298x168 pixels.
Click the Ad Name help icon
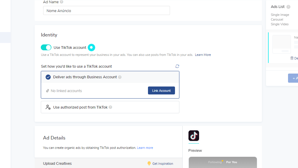tap(61, 2)
